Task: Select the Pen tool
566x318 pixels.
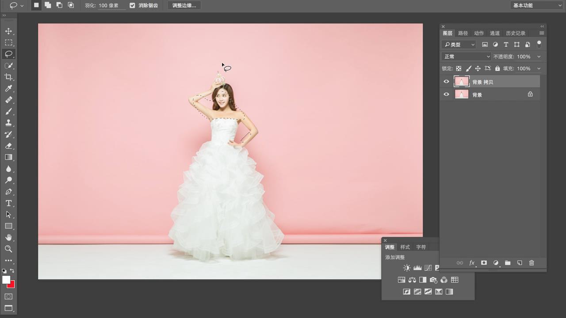Action: click(x=8, y=192)
